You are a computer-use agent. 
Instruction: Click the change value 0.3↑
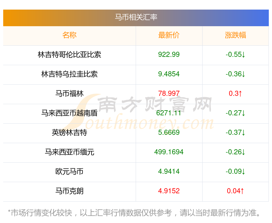click(236, 94)
